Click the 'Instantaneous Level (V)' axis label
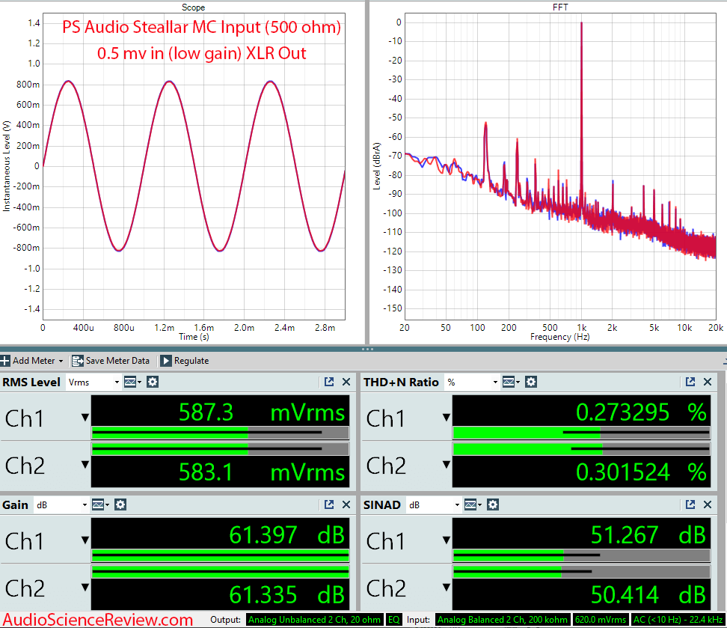 coord(7,166)
